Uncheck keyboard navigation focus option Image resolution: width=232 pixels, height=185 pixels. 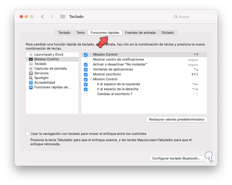click(28, 133)
